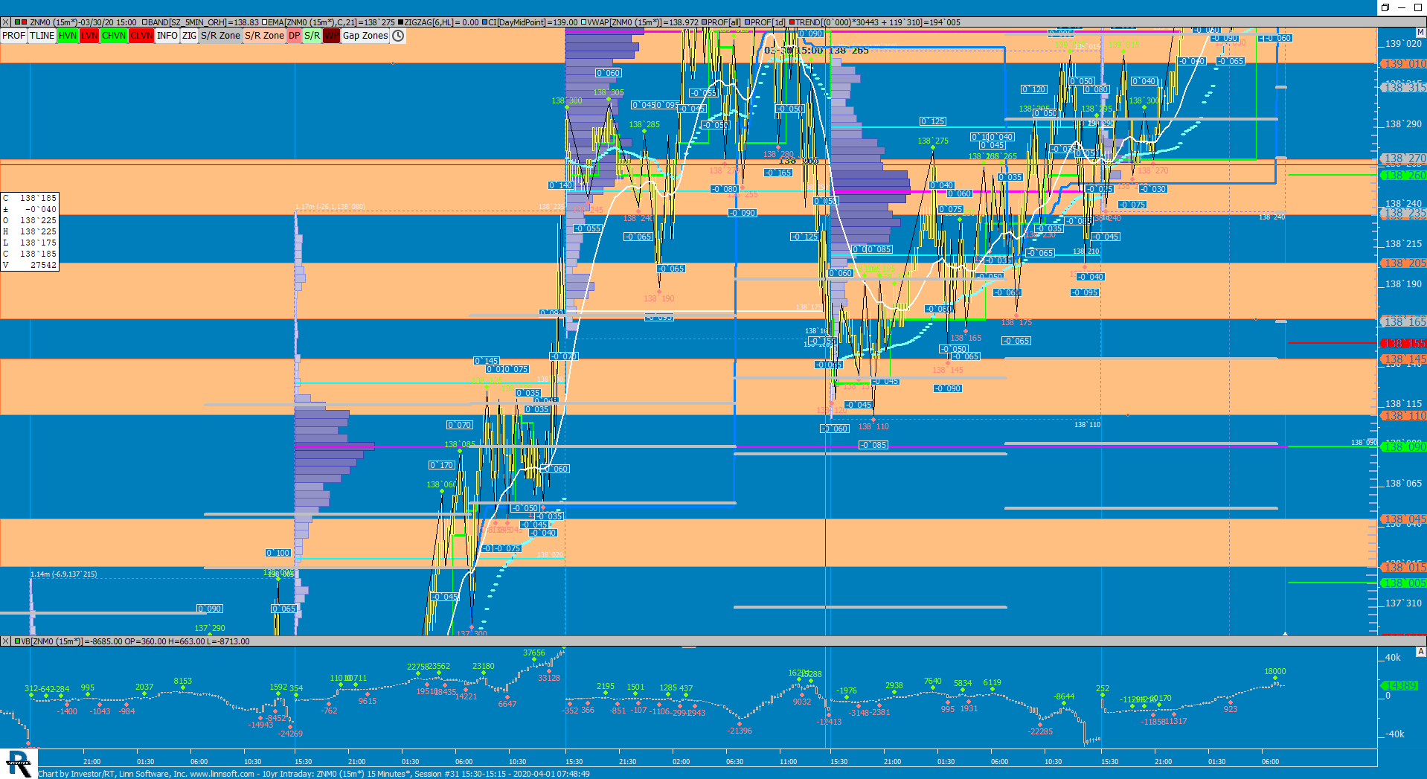Screen dimensions: 1427x779
Task: Click the INFO toolbar button
Action: pyautogui.click(x=167, y=36)
